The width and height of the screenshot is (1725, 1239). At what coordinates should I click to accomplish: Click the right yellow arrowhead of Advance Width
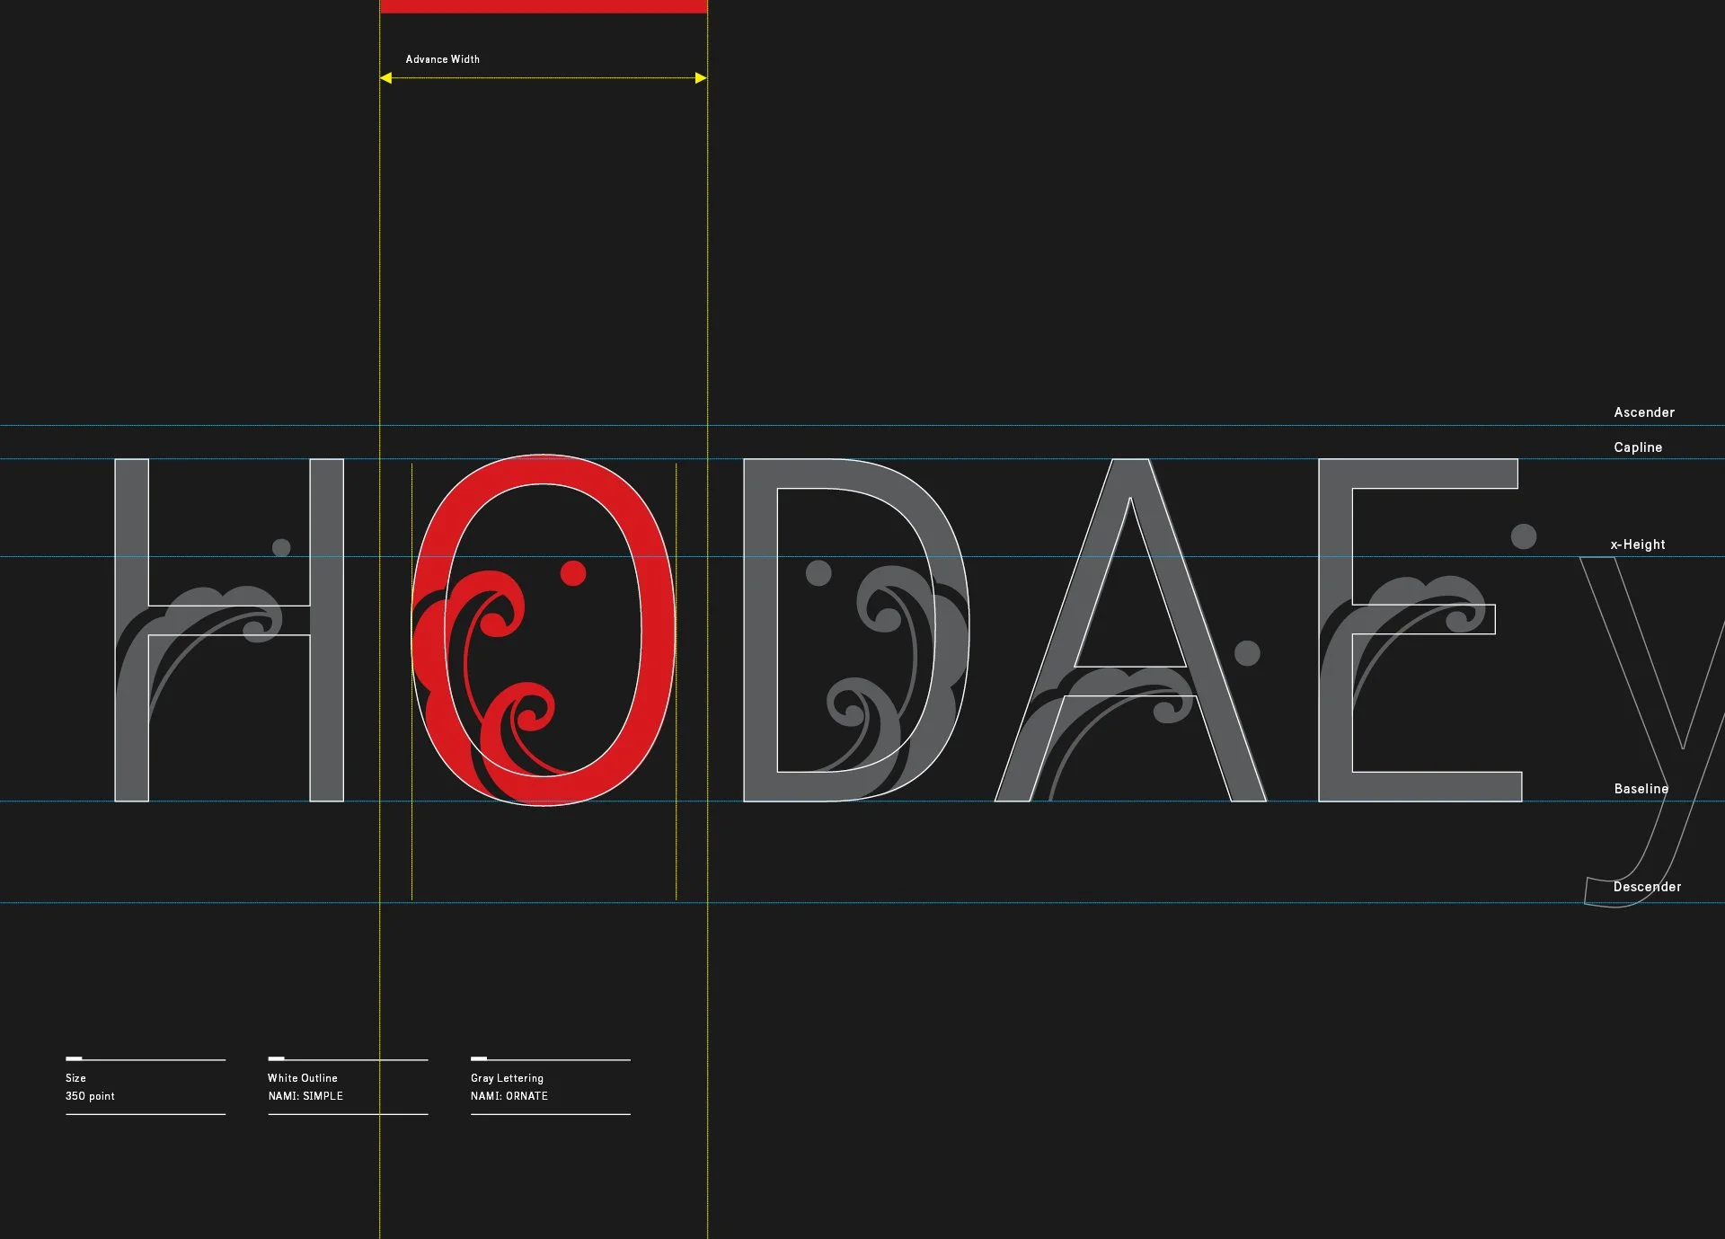pyautogui.click(x=701, y=78)
